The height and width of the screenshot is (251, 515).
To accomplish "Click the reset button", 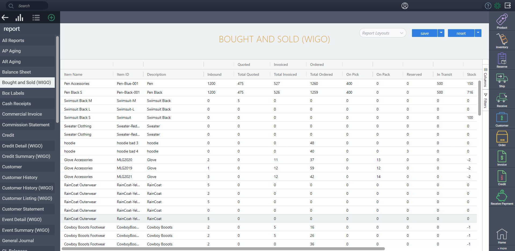I will [461, 33].
